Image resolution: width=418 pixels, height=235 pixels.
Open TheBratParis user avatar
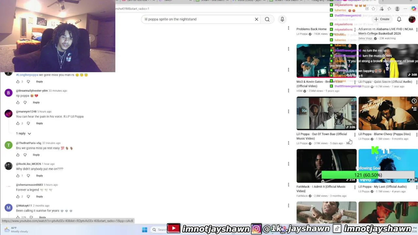[x=8, y=145]
